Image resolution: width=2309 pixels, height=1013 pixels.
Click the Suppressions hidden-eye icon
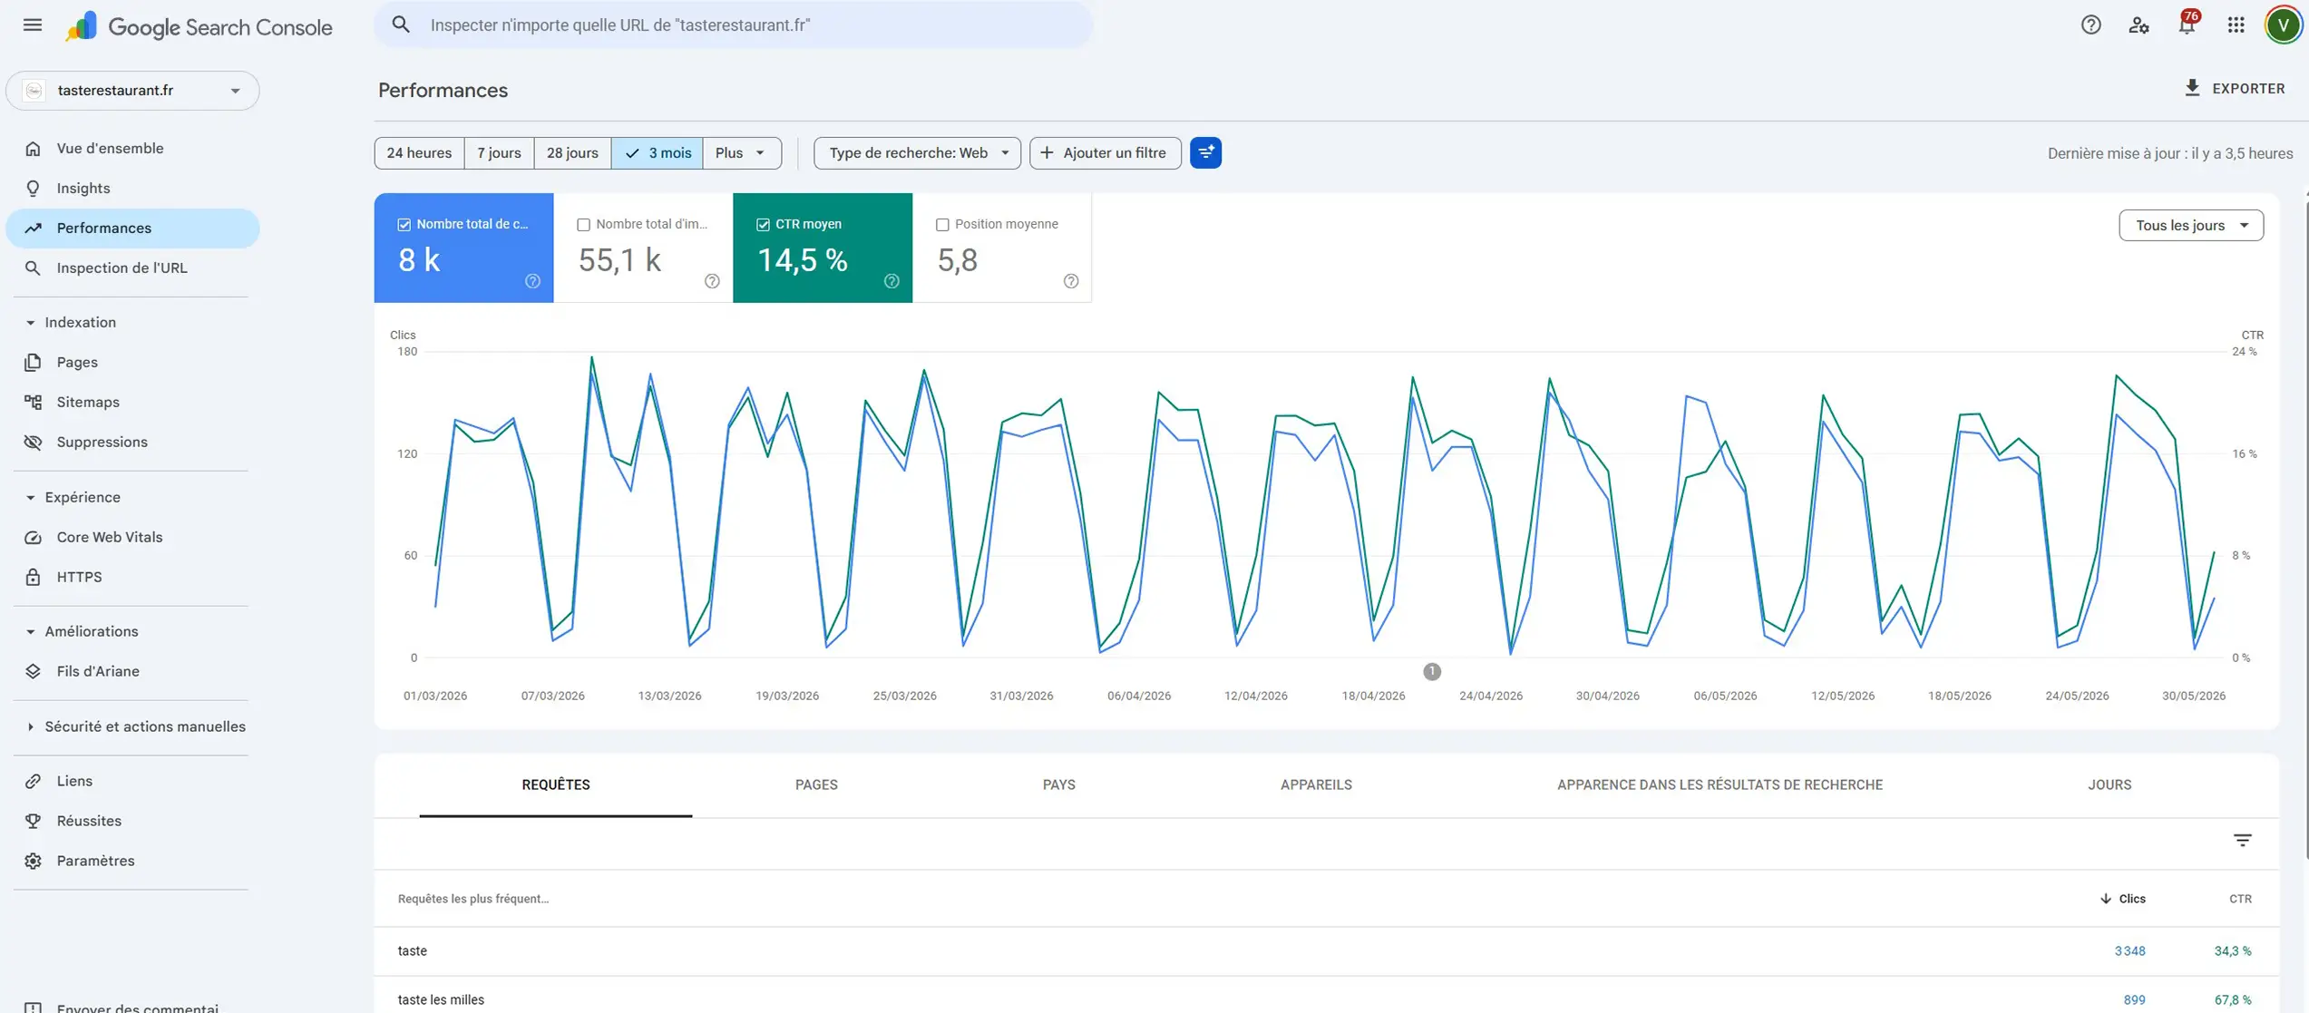33,443
